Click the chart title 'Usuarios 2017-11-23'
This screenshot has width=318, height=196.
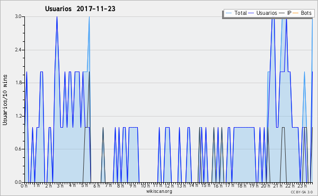coord(80,8)
